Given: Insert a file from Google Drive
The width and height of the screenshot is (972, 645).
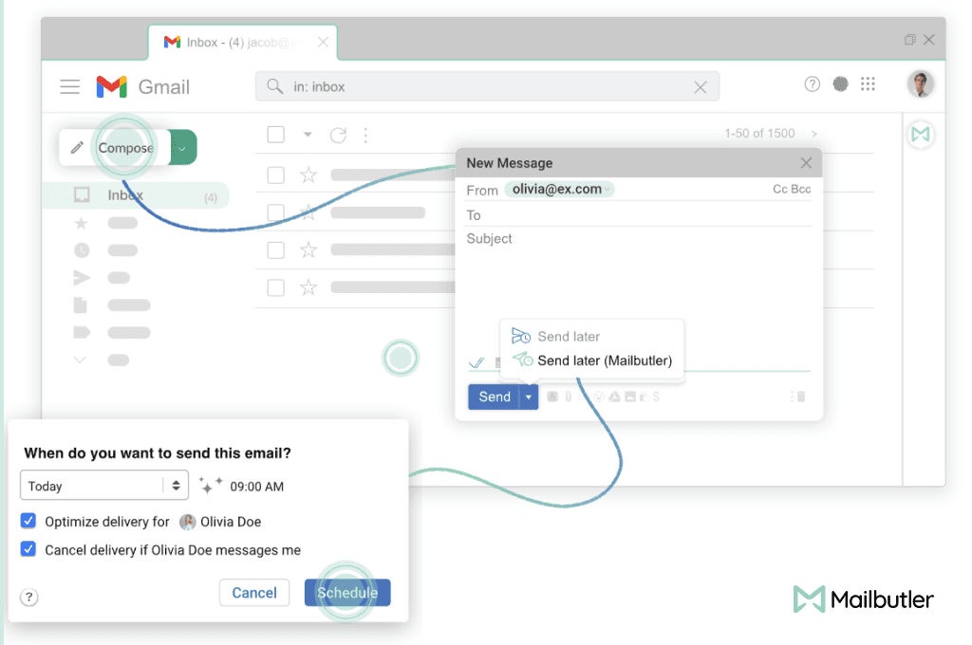Looking at the screenshot, I should click(x=615, y=396).
